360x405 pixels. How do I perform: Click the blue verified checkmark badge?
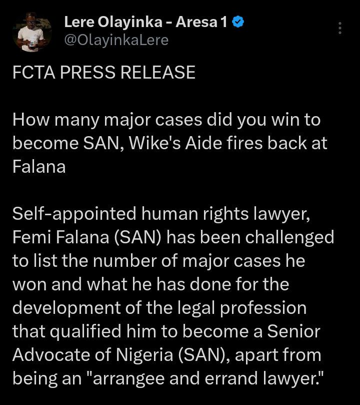238,22
